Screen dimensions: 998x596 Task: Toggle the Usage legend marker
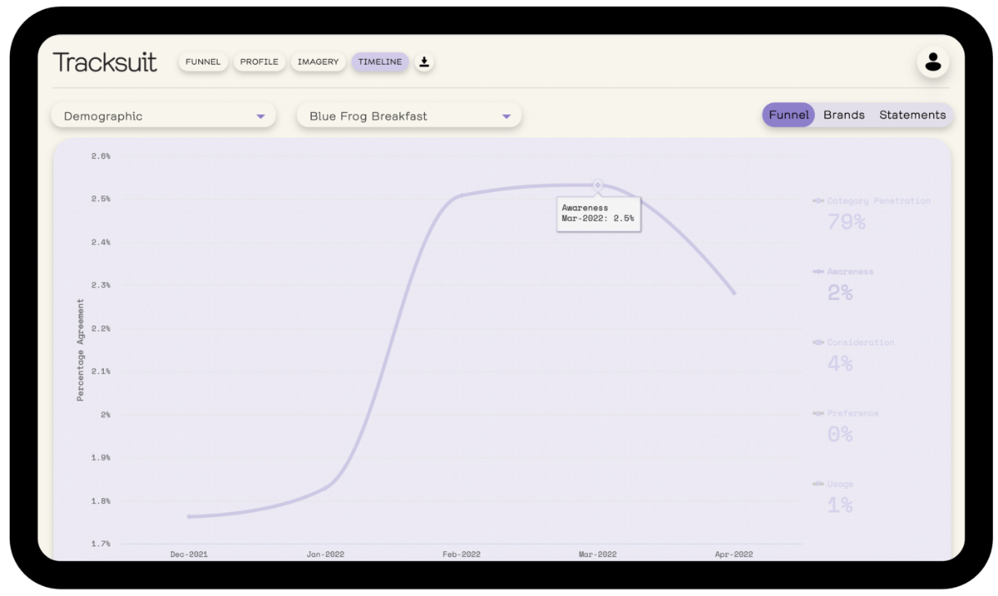818,484
